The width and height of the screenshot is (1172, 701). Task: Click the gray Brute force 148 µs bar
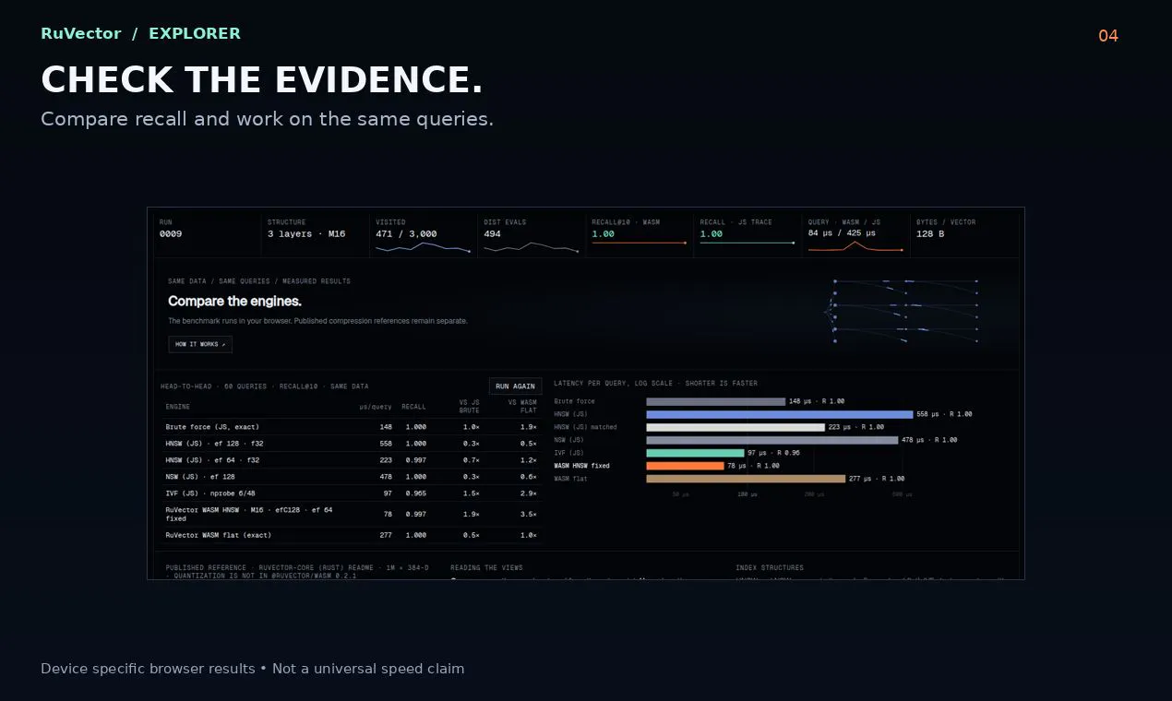click(x=716, y=401)
